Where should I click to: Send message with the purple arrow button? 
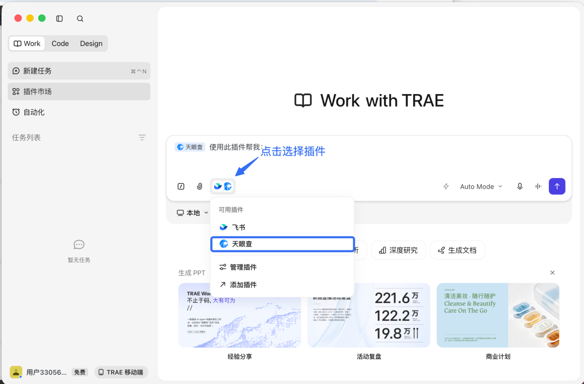(557, 186)
